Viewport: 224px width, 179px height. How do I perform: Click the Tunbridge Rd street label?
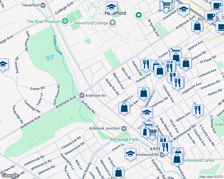click(x=32, y=106)
